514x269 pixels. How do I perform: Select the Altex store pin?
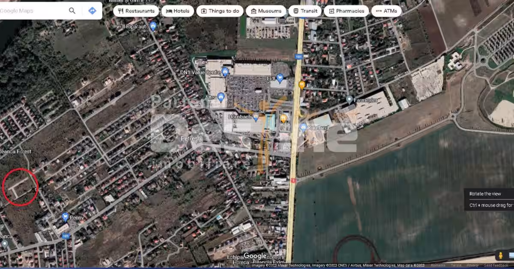221,96
